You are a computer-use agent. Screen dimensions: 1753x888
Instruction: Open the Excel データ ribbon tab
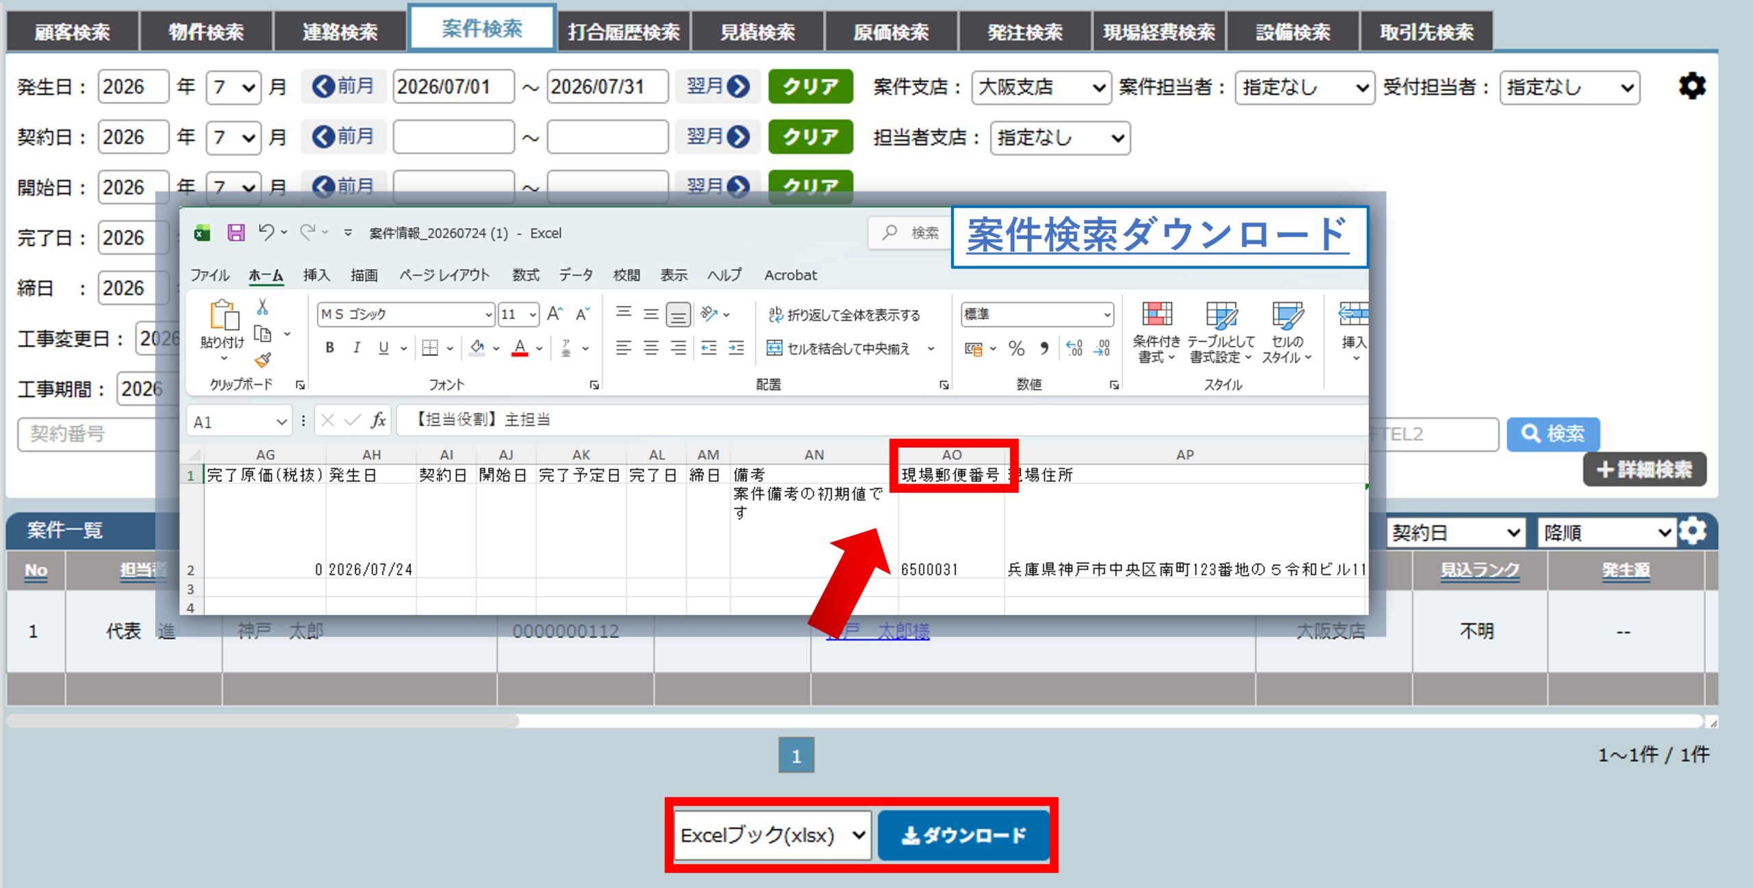[x=576, y=275]
